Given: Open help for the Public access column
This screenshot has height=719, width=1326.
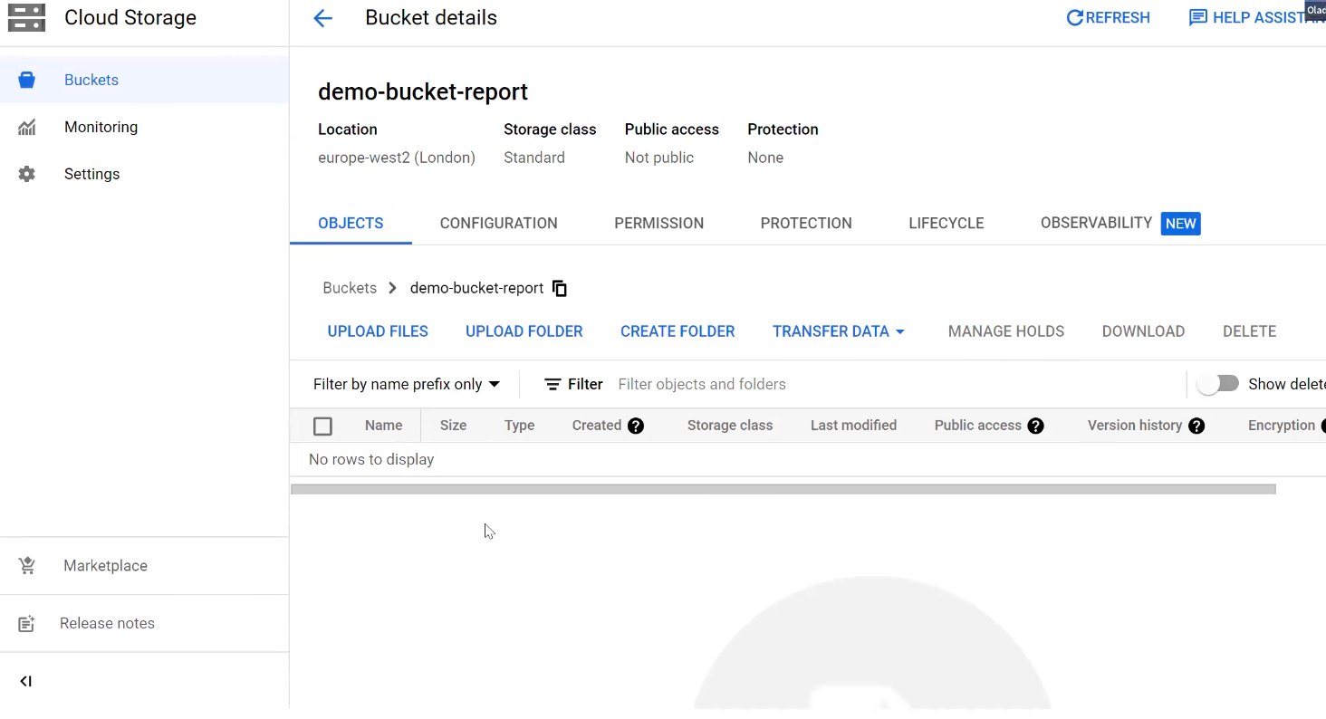Looking at the screenshot, I should [x=1035, y=426].
